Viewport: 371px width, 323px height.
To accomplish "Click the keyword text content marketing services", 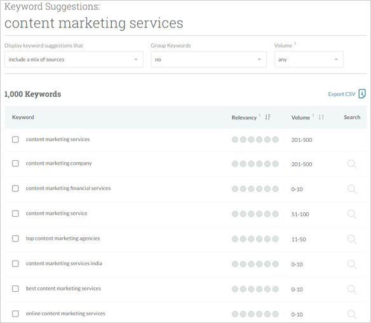I will coord(58,139).
